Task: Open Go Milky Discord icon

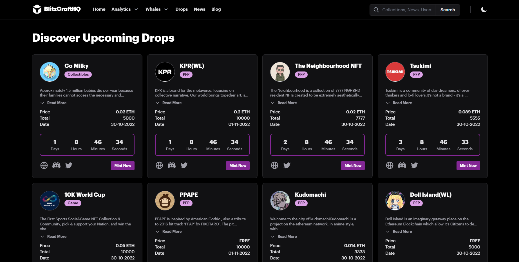Action: (x=57, y=165)
